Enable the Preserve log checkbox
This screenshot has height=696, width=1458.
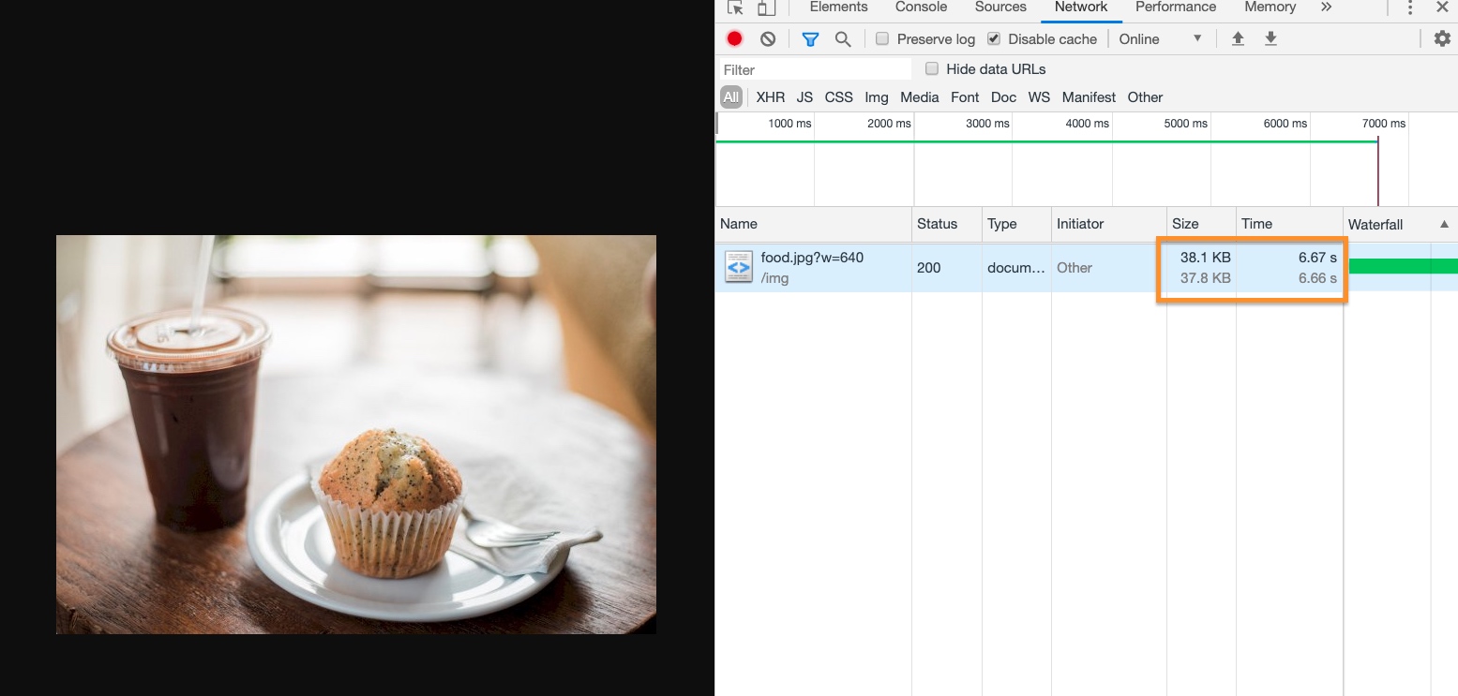[882, 38]
